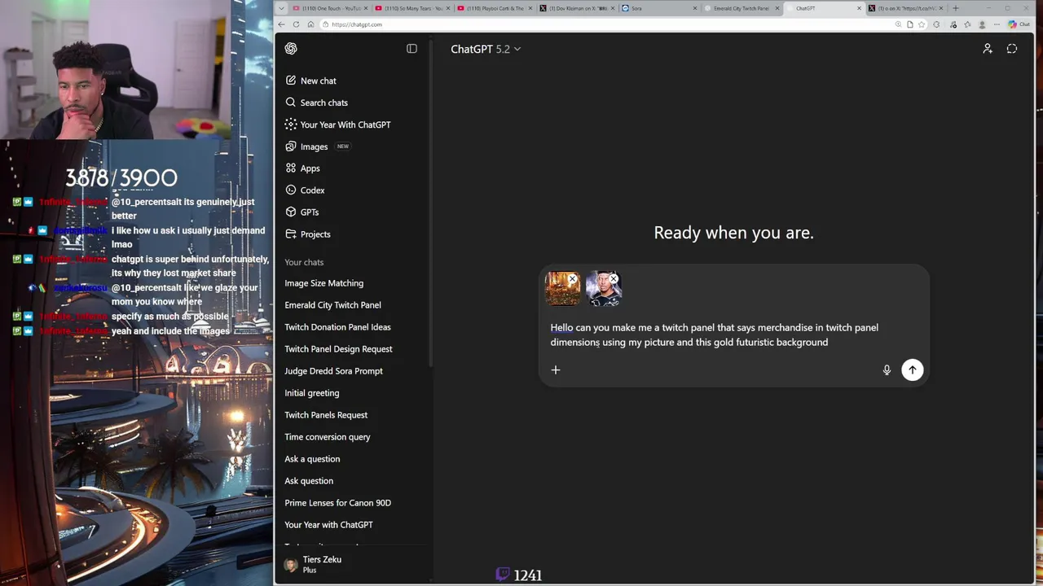Send the message with the arrow button
The height and width of the screenshot is (586, 1043).
[x=912, y=370]
